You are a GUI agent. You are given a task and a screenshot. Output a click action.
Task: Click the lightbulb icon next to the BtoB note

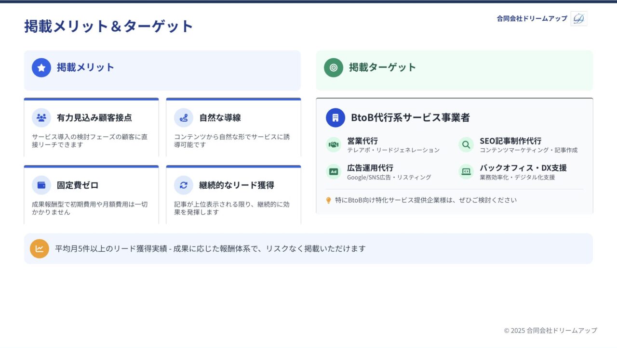click(x=329, y=200)
